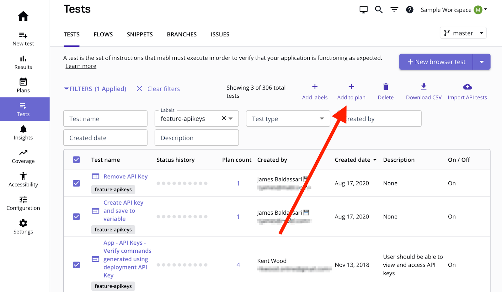Open Insights from the navigation panel

pyautogui.click(x=23, y=133)
